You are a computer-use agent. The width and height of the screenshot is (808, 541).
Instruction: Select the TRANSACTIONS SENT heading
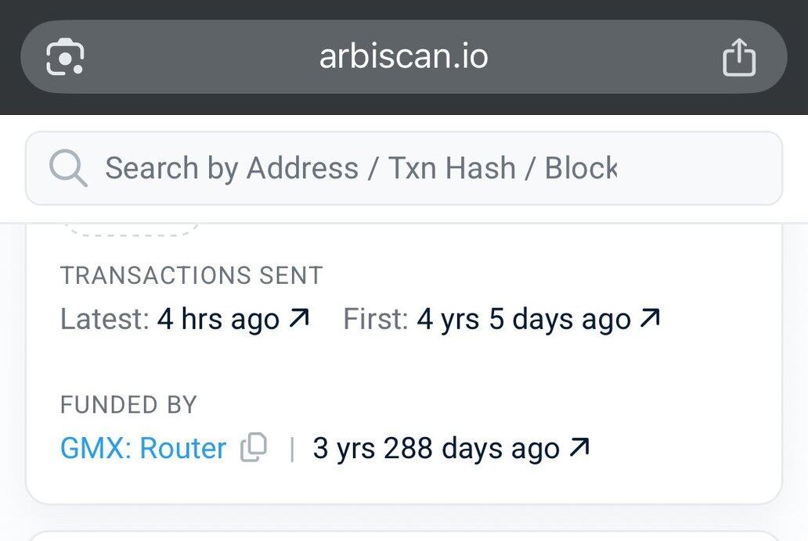point(192,275)
